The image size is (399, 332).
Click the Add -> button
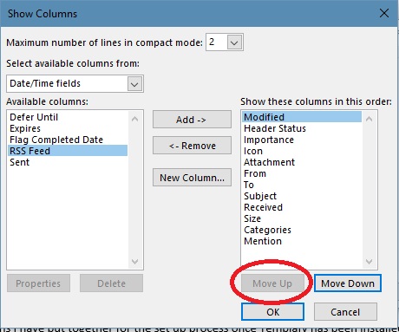pos(192,120)
